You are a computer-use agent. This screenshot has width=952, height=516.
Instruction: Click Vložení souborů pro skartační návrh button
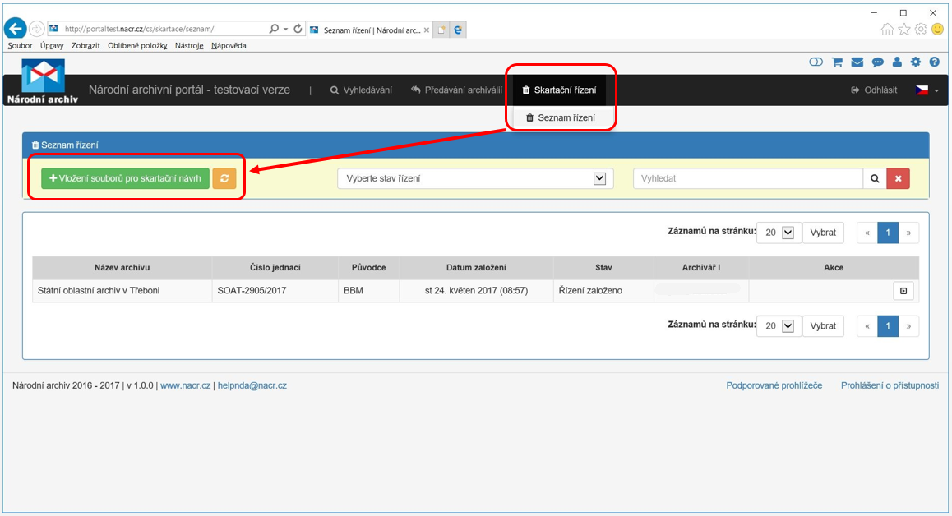tap(125, 178)
